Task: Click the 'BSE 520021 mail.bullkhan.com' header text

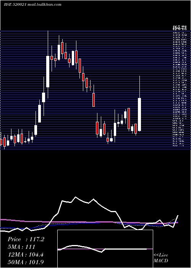Action: click(32, 5)
